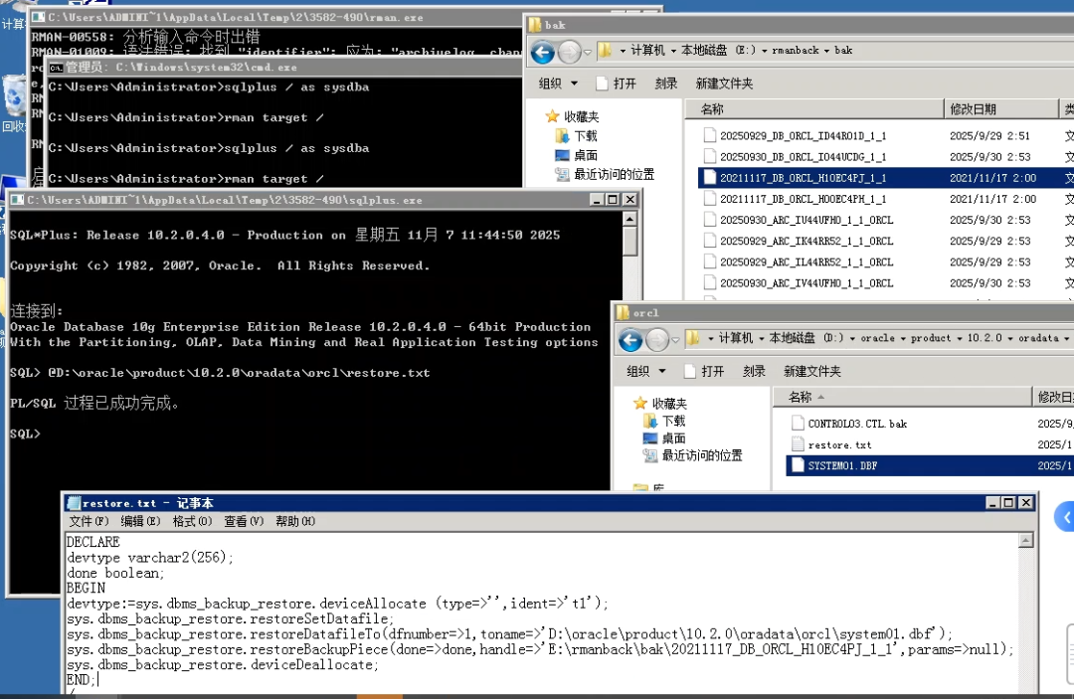
Task: Expand history dropdown beside bak navigation arrows
Action: click(587, 53)
